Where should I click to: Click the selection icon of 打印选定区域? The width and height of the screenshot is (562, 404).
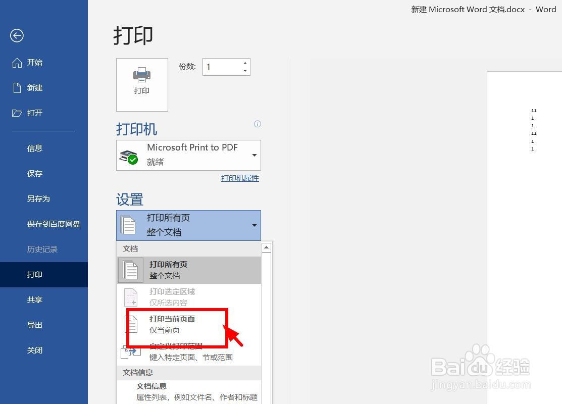(131, 297)
